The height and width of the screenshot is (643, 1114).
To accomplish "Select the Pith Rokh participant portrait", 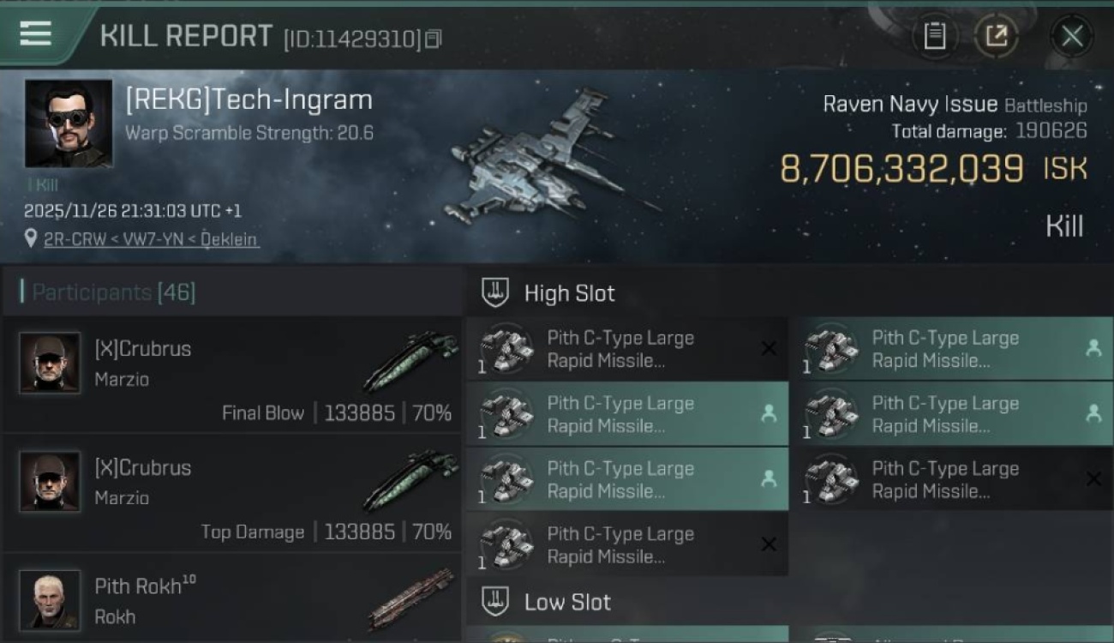I will point(50,599).
